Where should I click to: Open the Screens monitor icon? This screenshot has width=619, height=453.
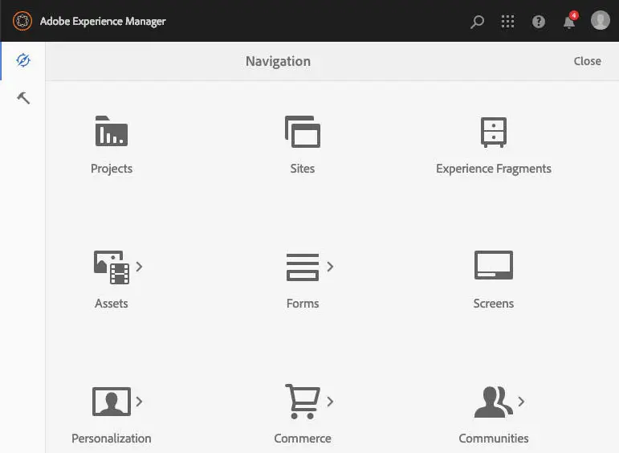coord(493,265)
